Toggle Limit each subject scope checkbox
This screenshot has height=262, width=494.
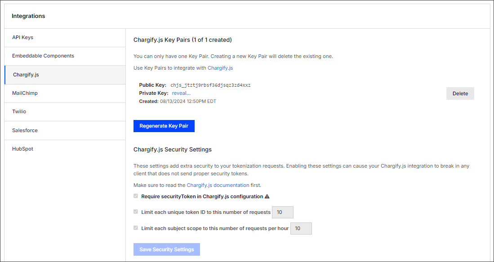pyautogui.click(x=136, y=228)
